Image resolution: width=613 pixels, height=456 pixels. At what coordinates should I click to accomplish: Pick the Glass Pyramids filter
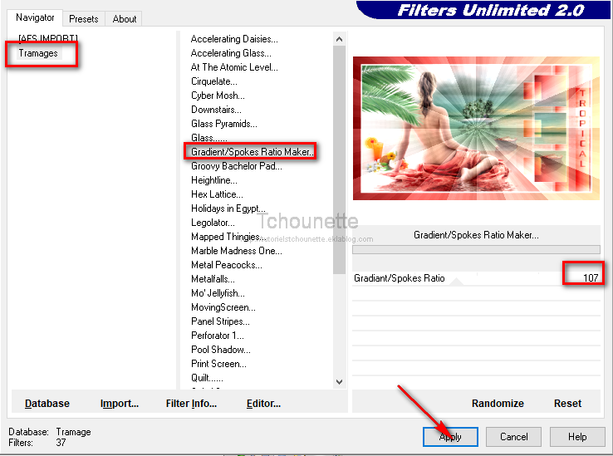pos(224,124)
